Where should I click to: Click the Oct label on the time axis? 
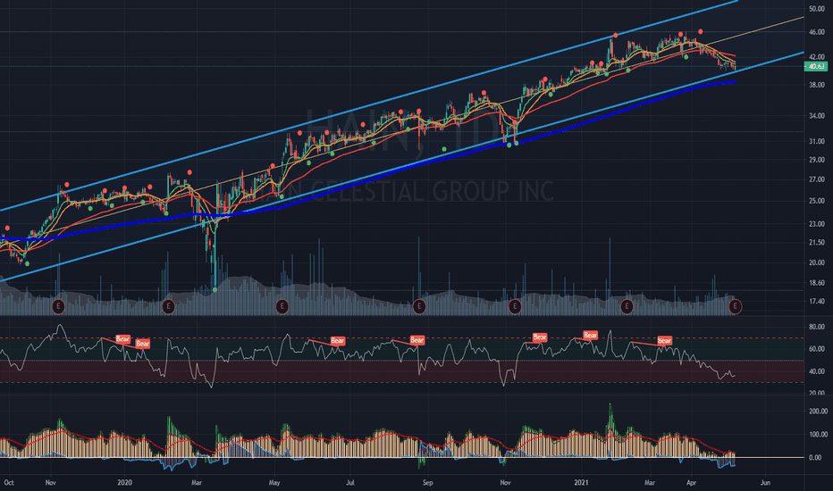click(x=9, y=482)
